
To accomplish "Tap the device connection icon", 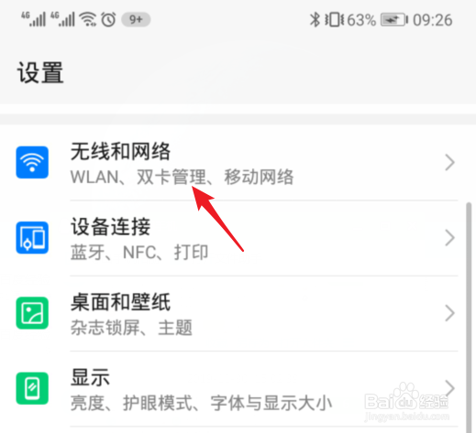I will click(x=32, y=237).
